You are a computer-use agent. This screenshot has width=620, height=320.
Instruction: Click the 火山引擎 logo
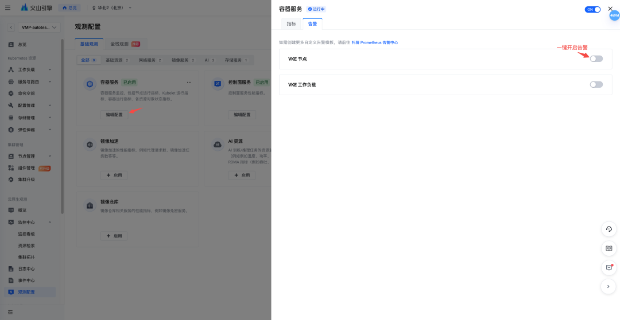[x=37, y=7]
